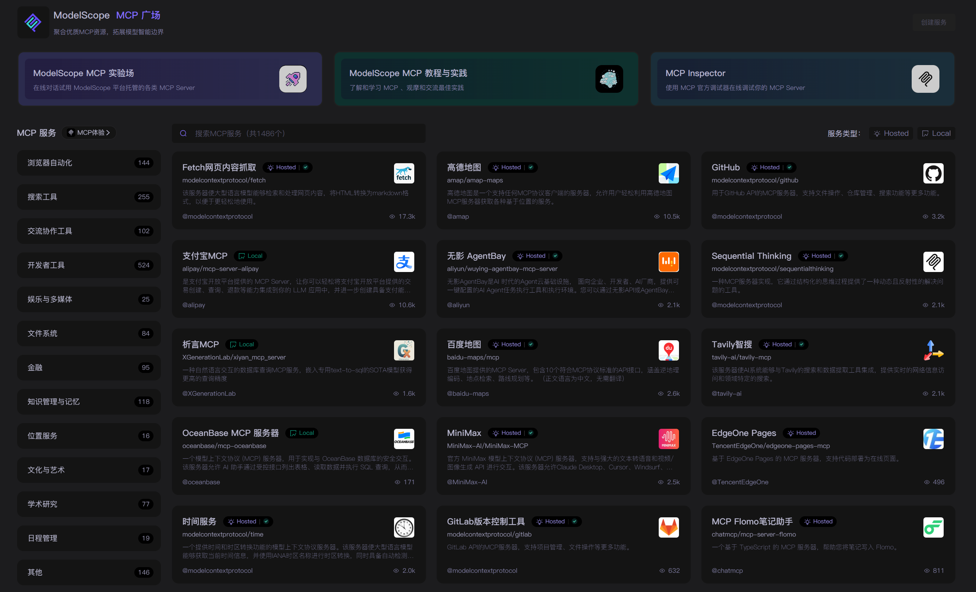
Task: Select the 开发者工具 category
Action: [89, 265]
